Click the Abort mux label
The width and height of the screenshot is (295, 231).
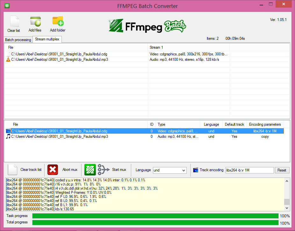70,170
